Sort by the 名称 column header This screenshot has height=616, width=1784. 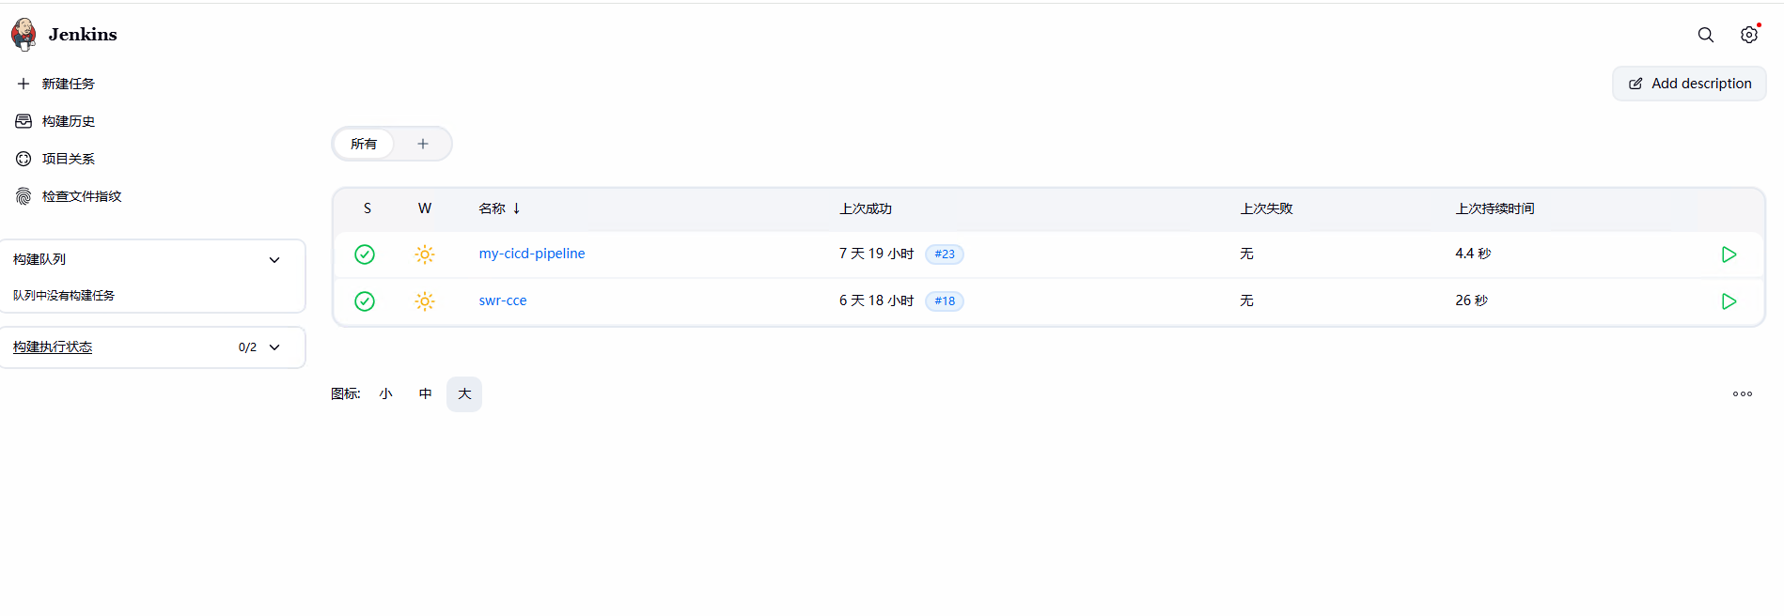coord(499,208)
